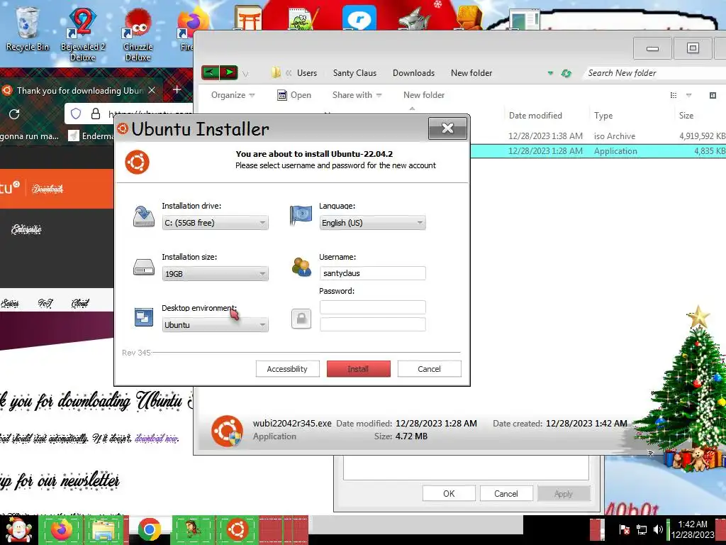Open the Installation size dropdown showing 19GB
The width and height of the screenshot is (726, 545).
click(215, 274)
